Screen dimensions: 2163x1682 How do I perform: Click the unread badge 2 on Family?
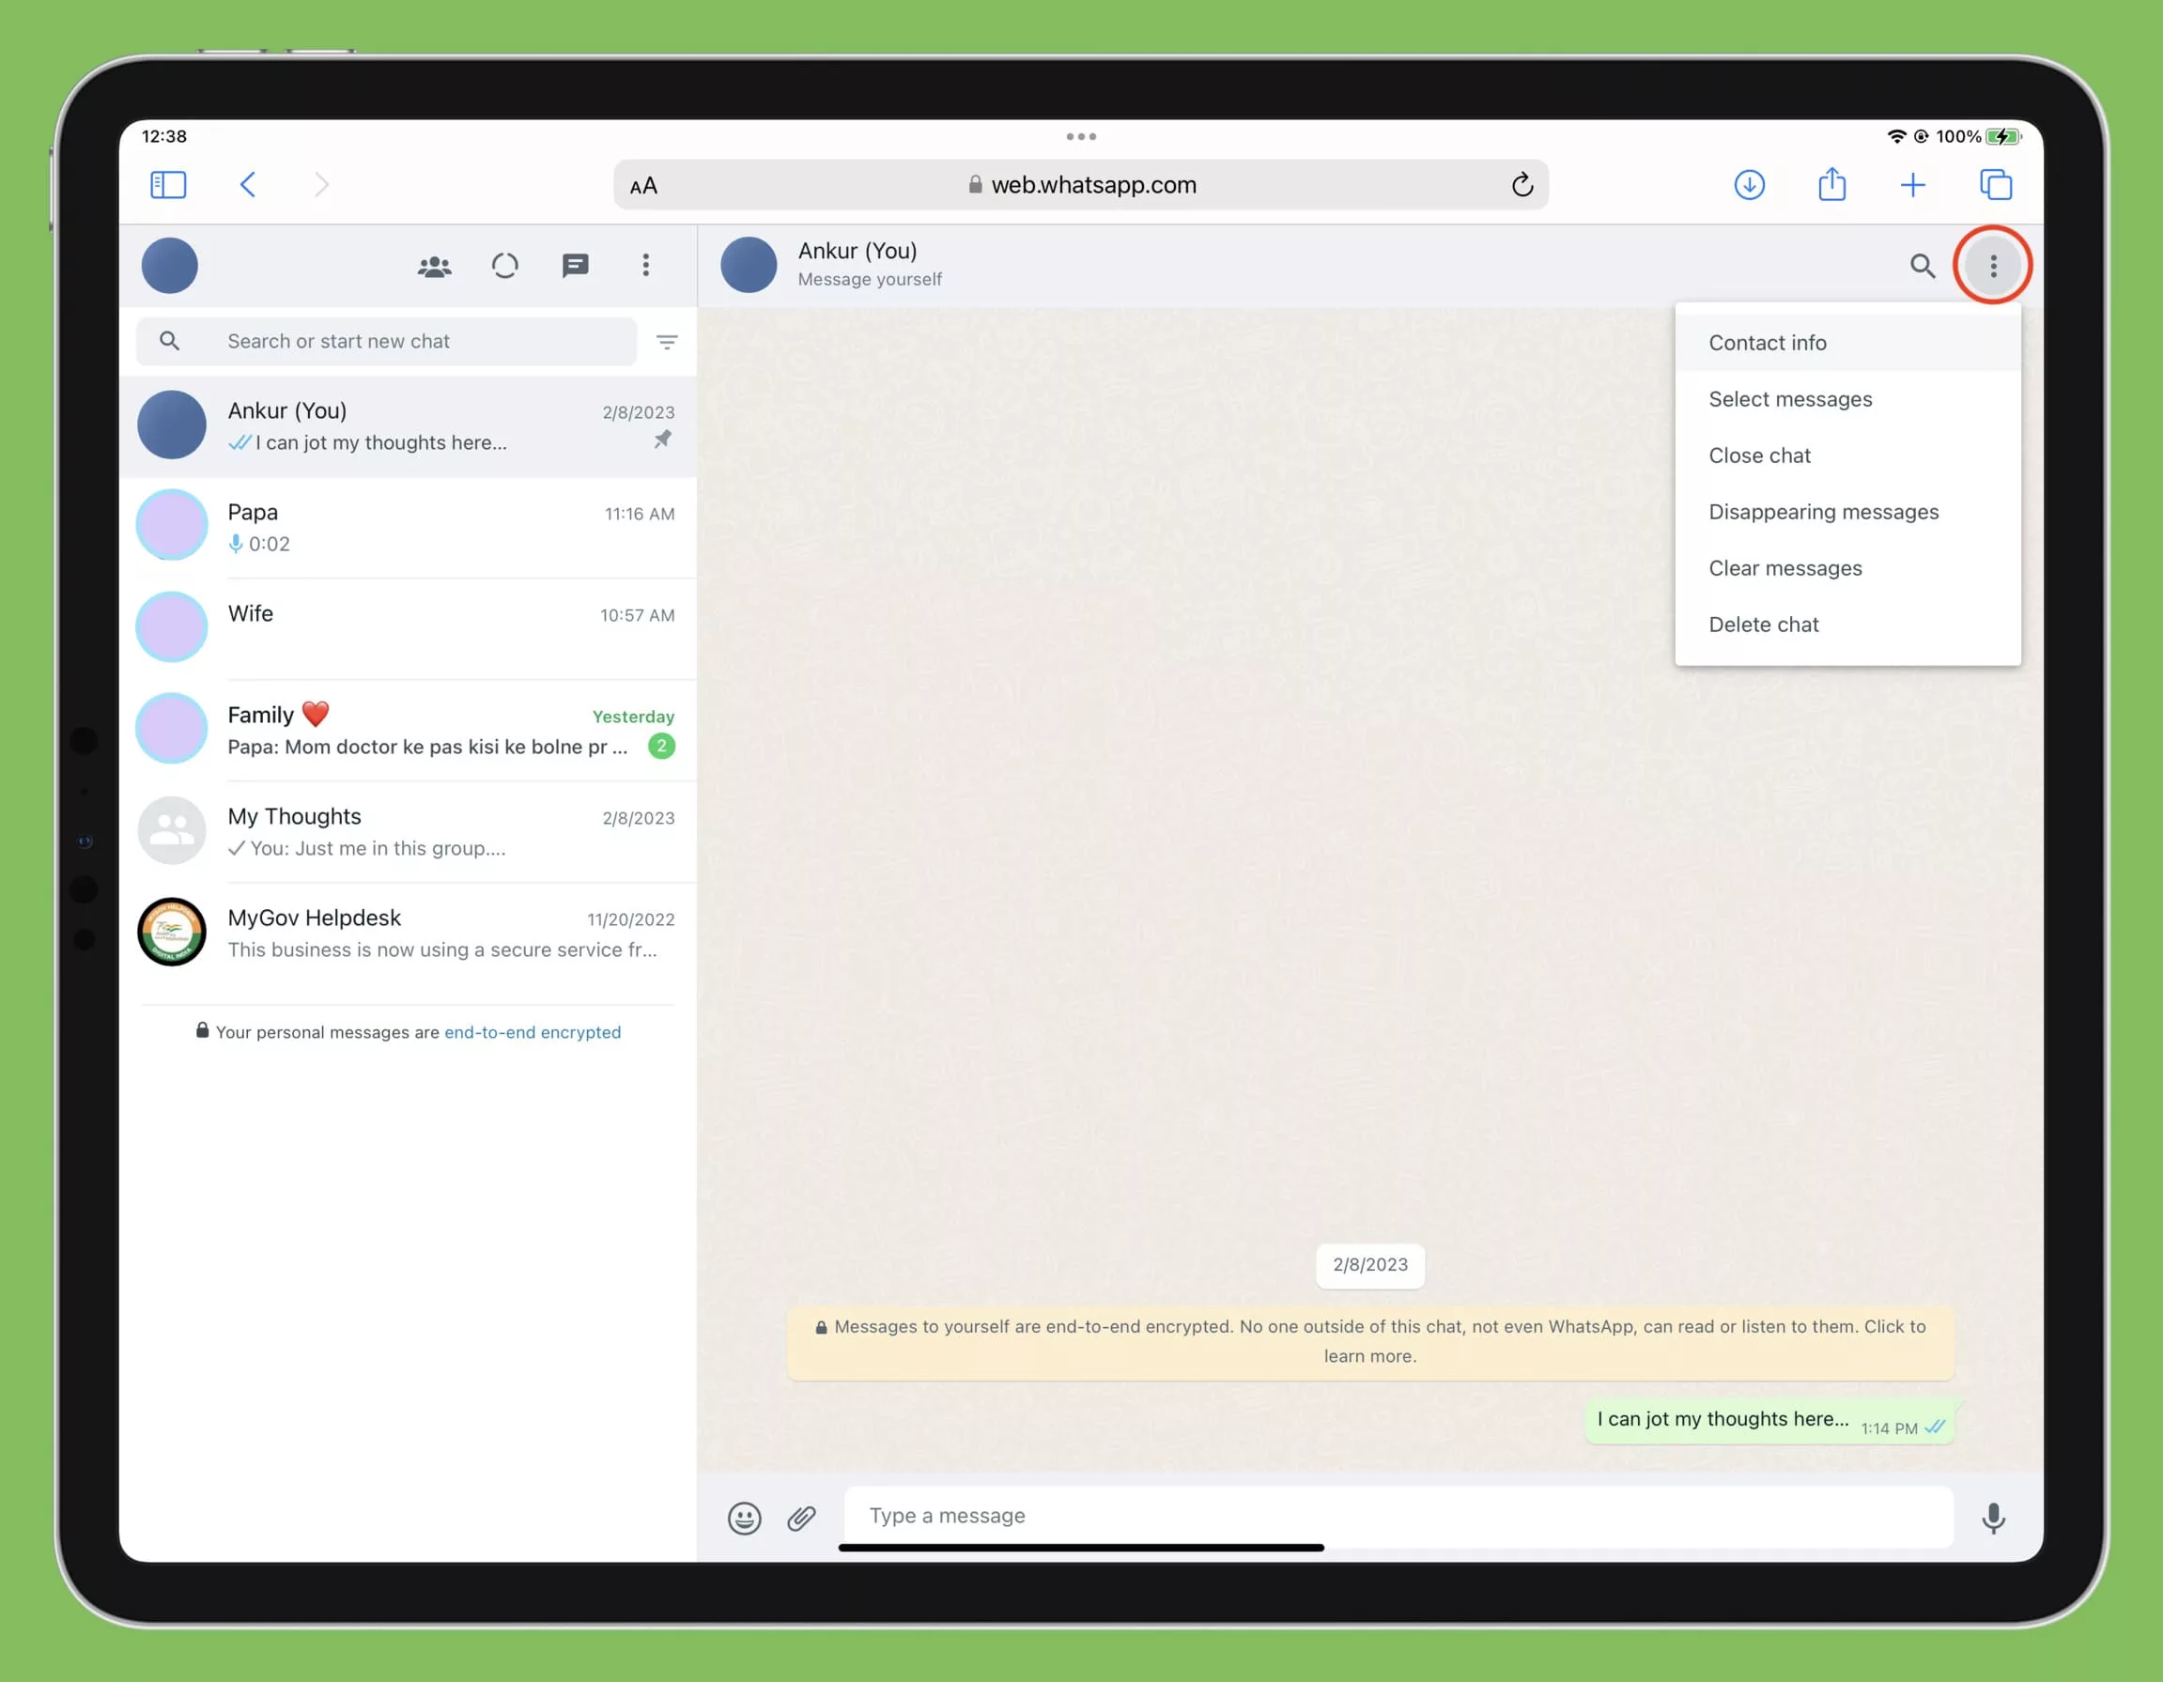[661, 746]
